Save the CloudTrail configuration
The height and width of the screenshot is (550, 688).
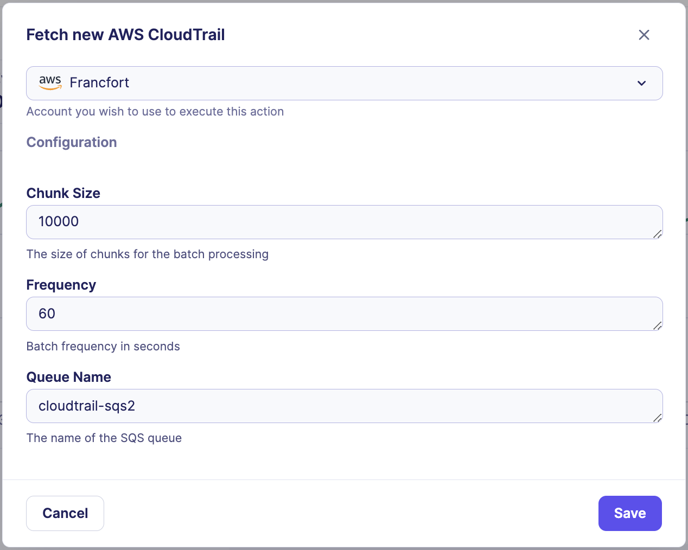click(x=629, y=513)
